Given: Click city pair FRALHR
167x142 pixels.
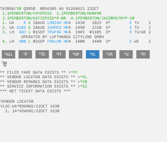Looking at the screenshot, I should 54,41.
